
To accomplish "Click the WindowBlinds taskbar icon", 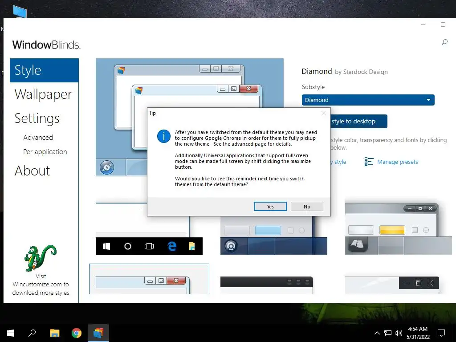I will click(x=98, y=333).
